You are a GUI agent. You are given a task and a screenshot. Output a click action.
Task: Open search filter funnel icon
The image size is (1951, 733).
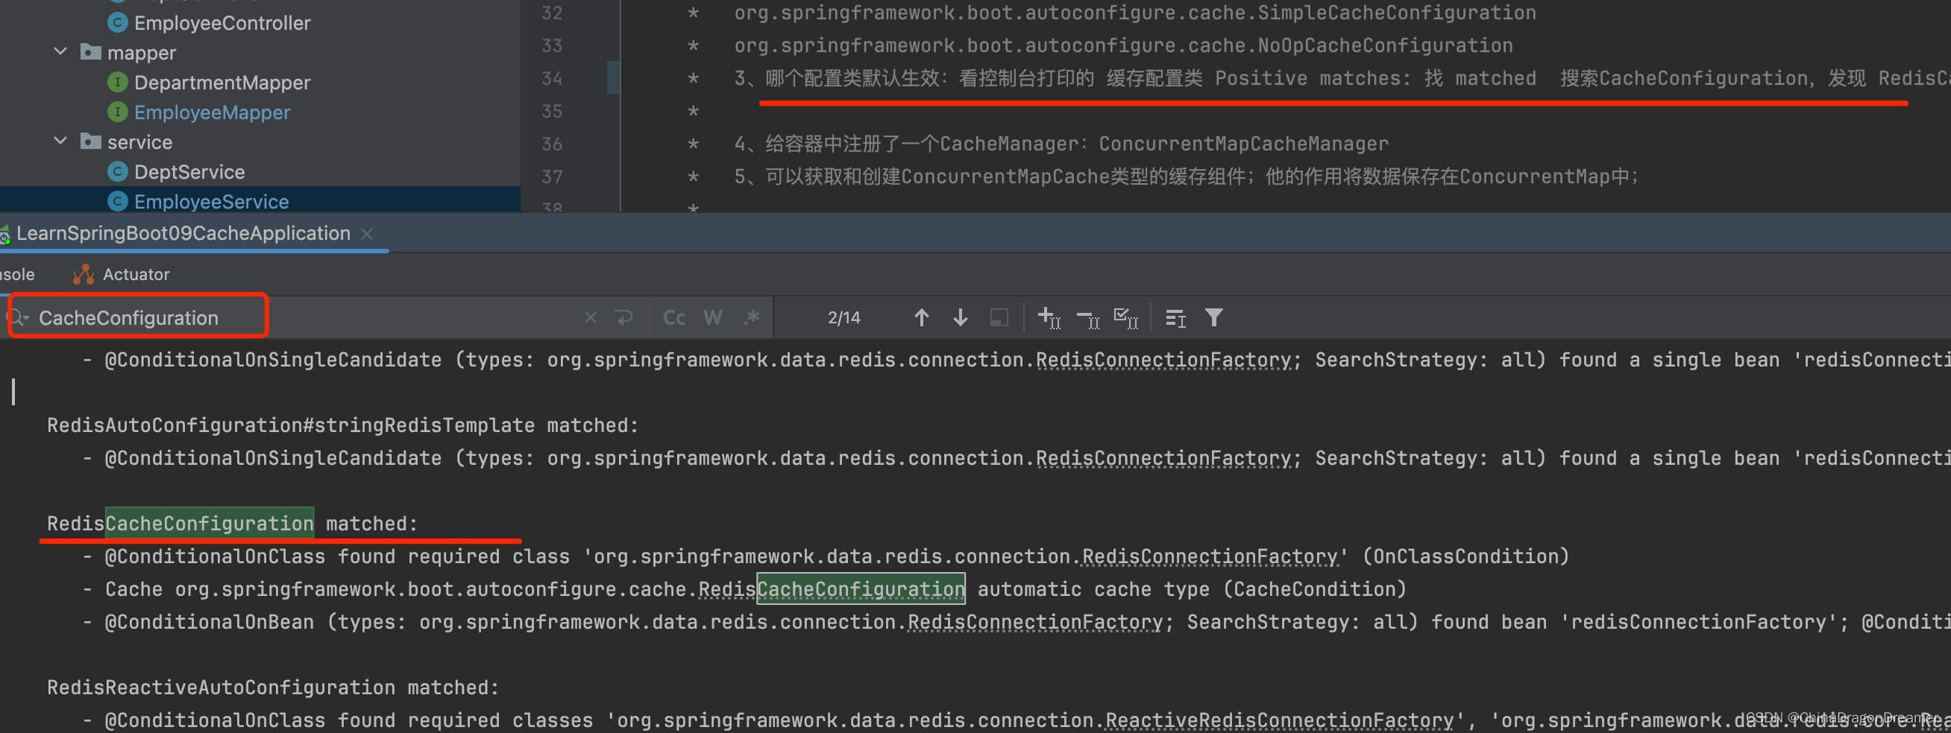pyautogui.click(x=1214, y=318)
